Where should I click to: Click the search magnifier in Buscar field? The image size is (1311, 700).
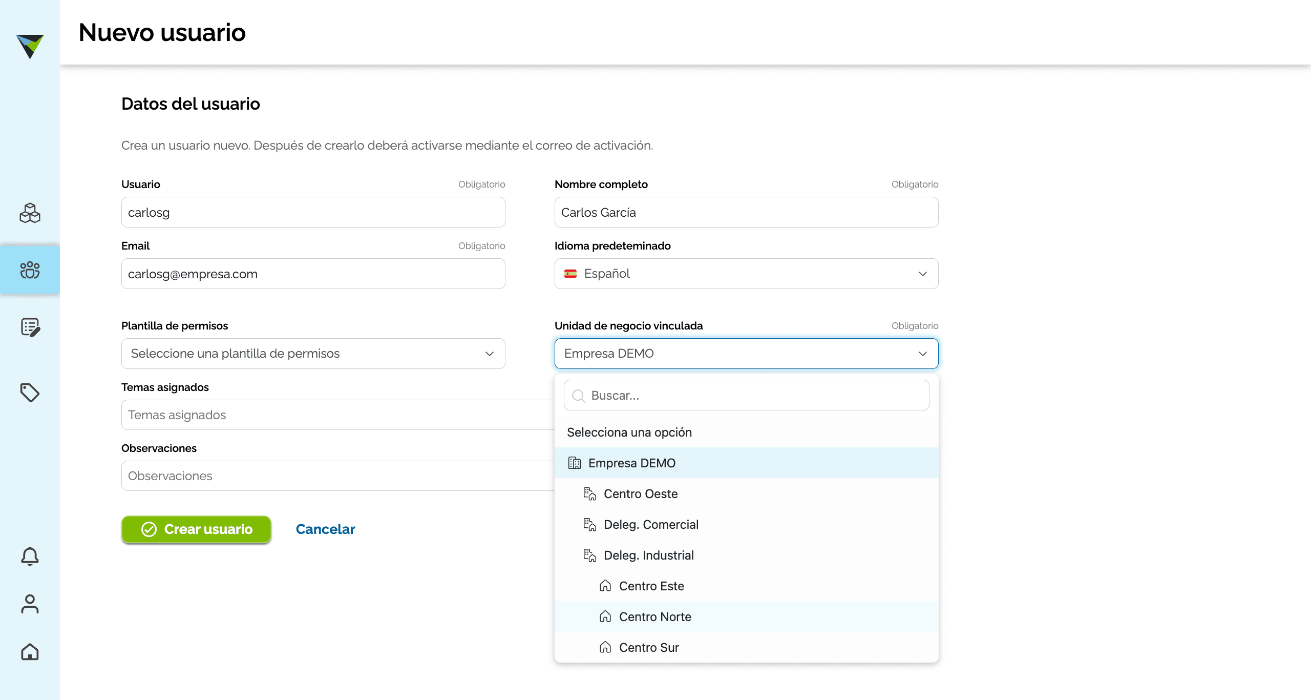(579, 396)
